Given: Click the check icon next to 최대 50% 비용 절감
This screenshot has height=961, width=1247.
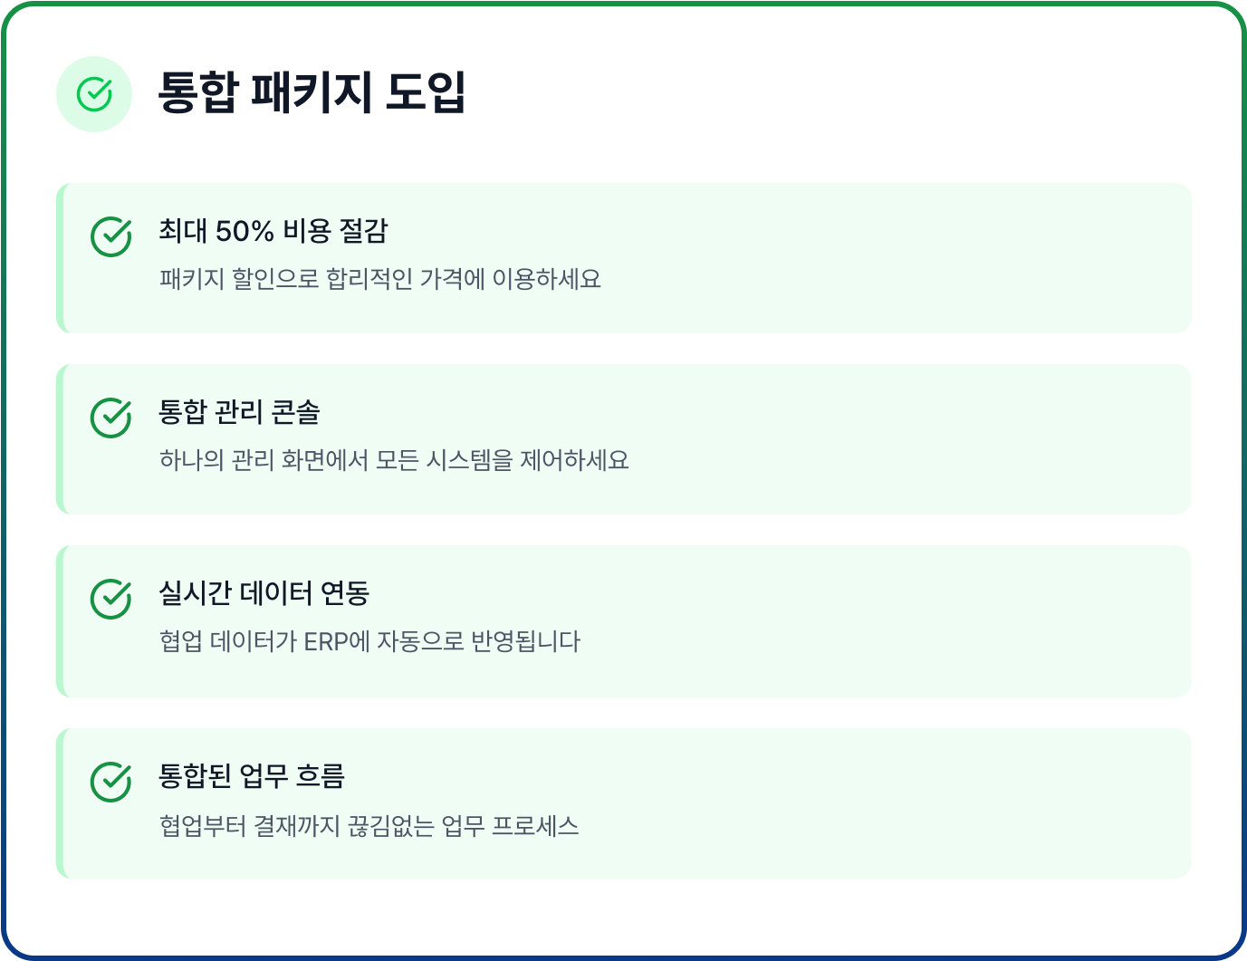Looking at the screenshot, I should (x=111, y=236).
